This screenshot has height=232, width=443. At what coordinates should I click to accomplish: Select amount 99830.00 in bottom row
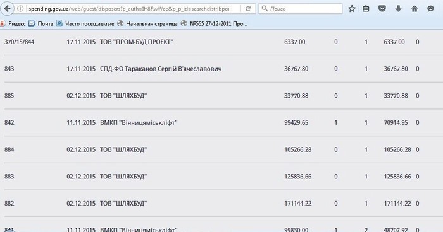click(296, 229)
